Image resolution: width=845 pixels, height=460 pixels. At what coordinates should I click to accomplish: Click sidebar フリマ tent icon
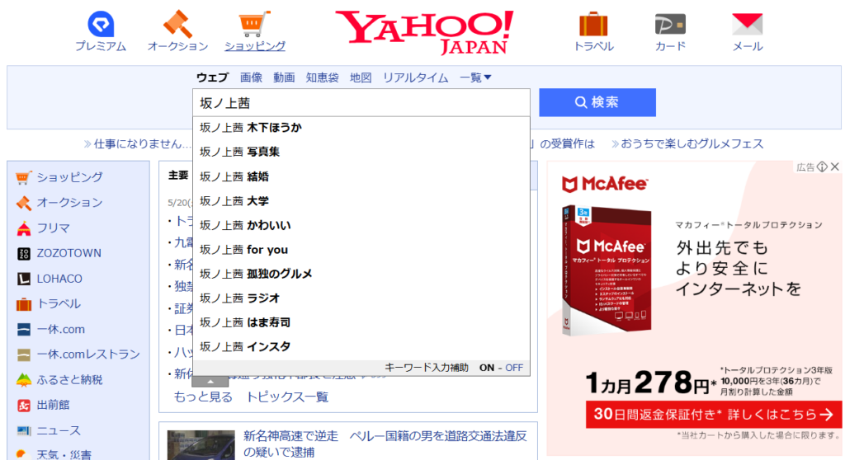[23, 228]
